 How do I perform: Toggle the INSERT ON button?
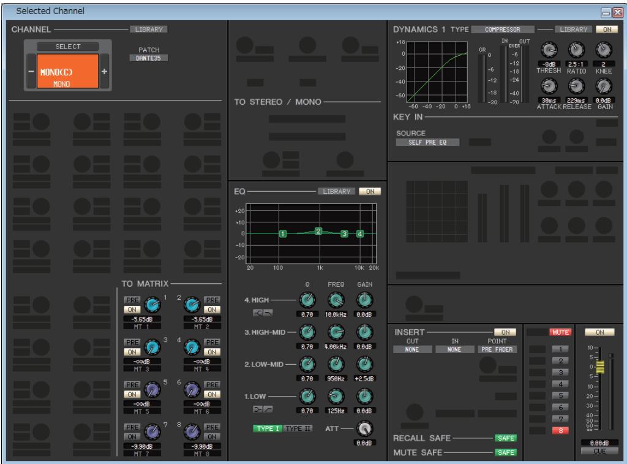(505, 332)
